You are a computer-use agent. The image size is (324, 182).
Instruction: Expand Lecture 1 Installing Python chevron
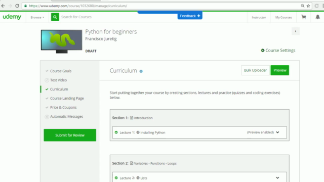point(277,132)
